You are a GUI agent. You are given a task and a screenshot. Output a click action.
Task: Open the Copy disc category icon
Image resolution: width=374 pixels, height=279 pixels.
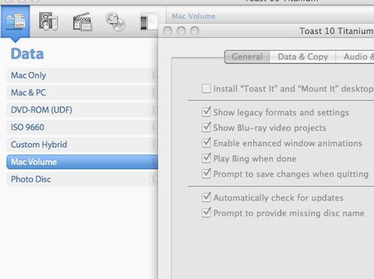(115, 22)
